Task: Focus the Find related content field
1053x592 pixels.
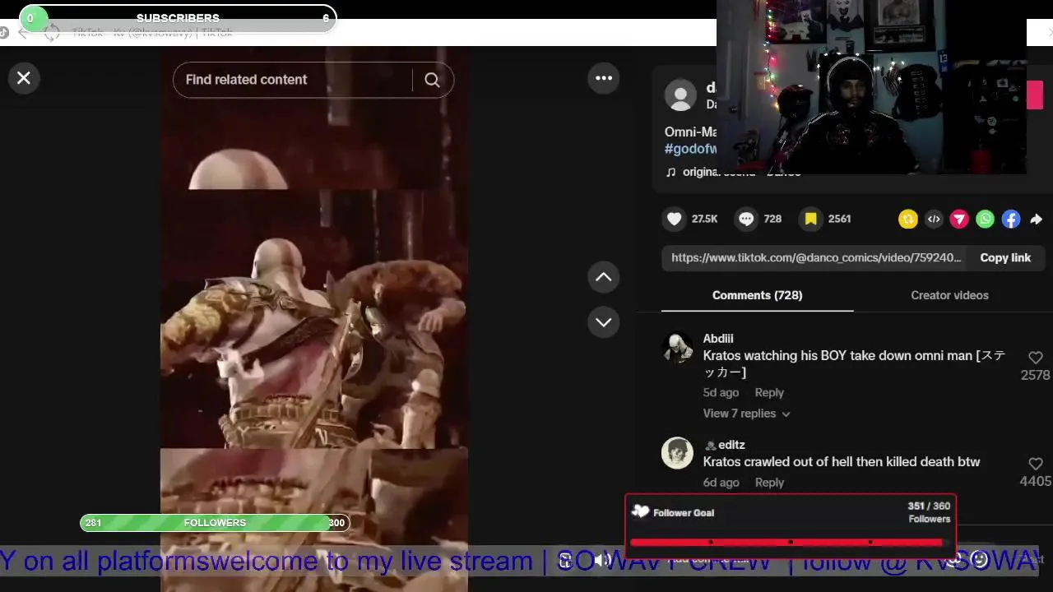Action: point(292,80)
